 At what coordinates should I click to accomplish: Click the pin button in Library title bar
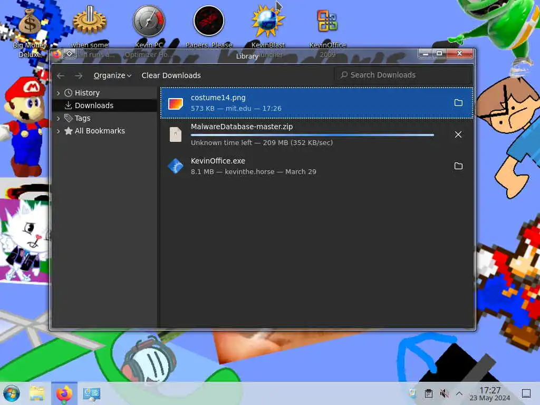click(69, 54)
